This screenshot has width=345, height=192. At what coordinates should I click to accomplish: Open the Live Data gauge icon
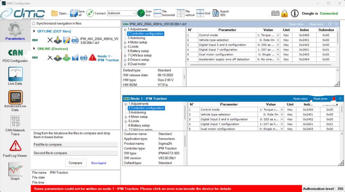[15, 74]
